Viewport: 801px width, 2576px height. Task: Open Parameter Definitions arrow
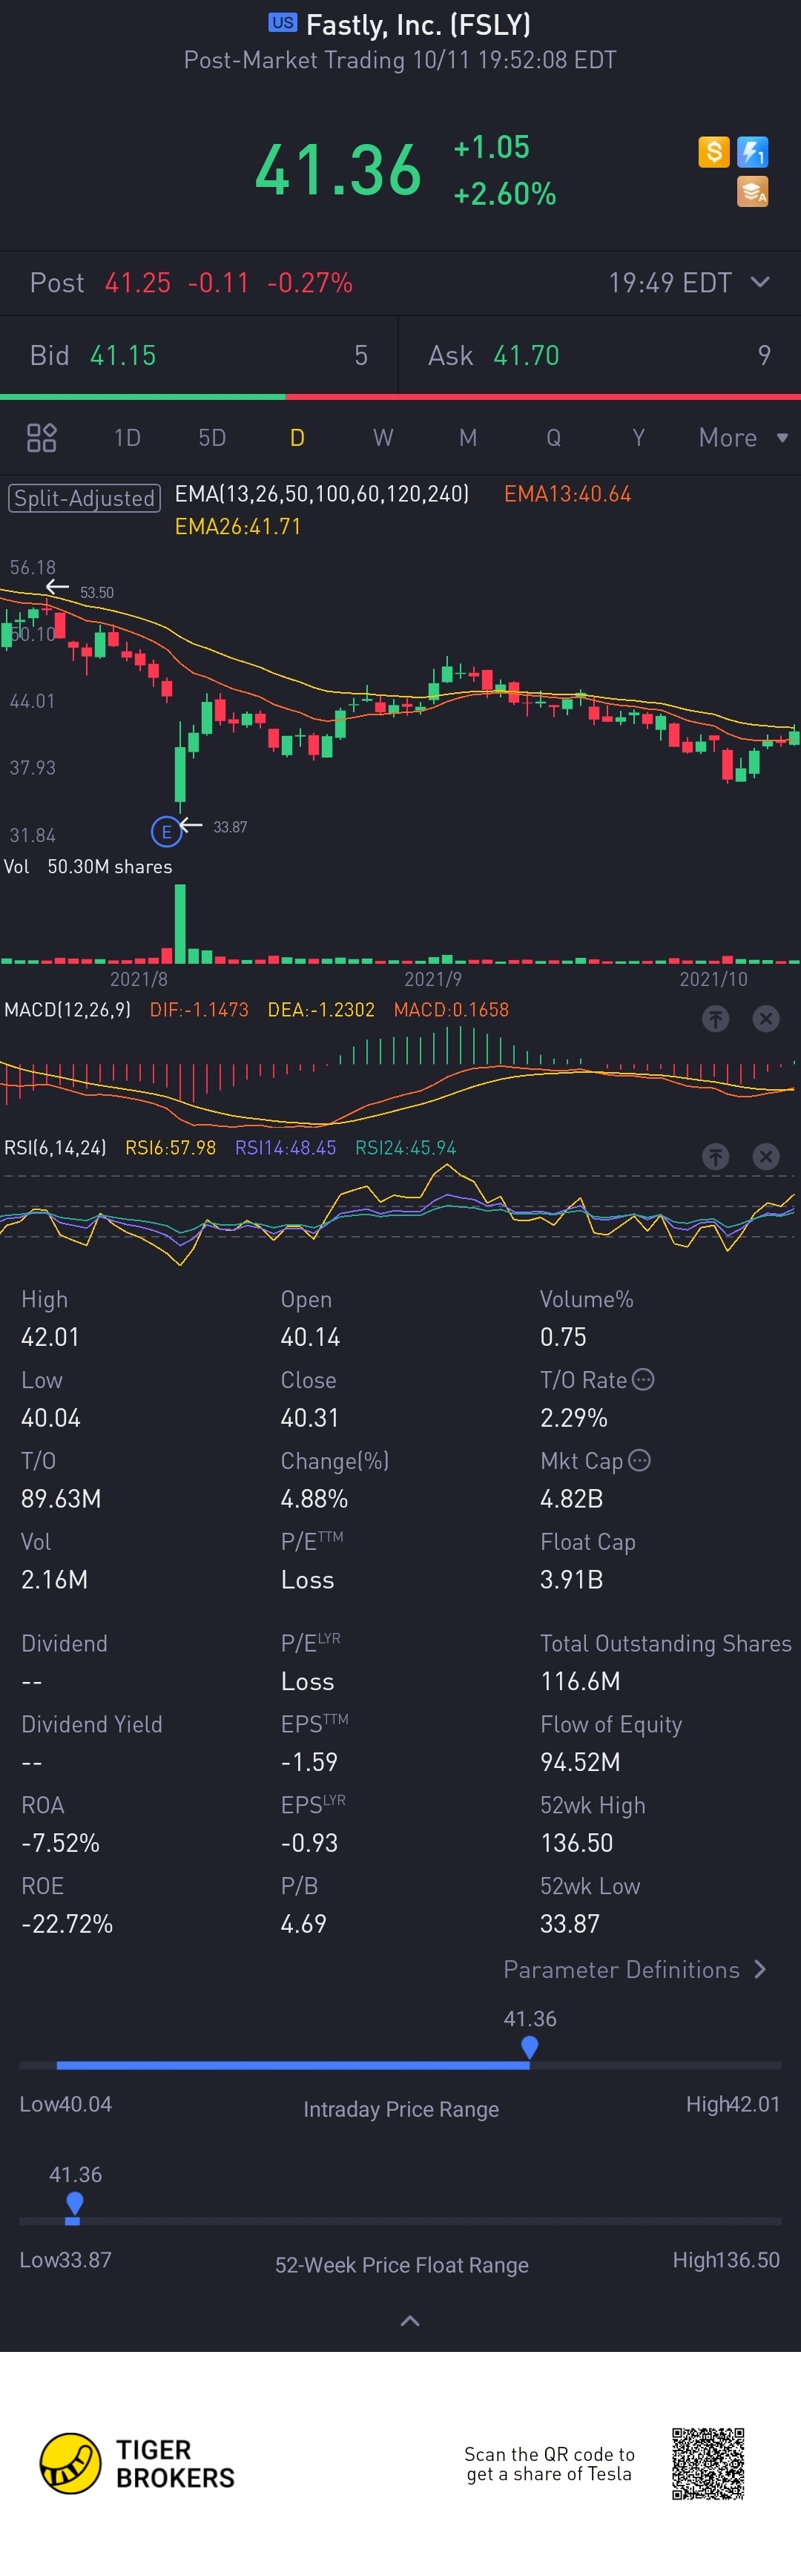[x=760, y=1969]
